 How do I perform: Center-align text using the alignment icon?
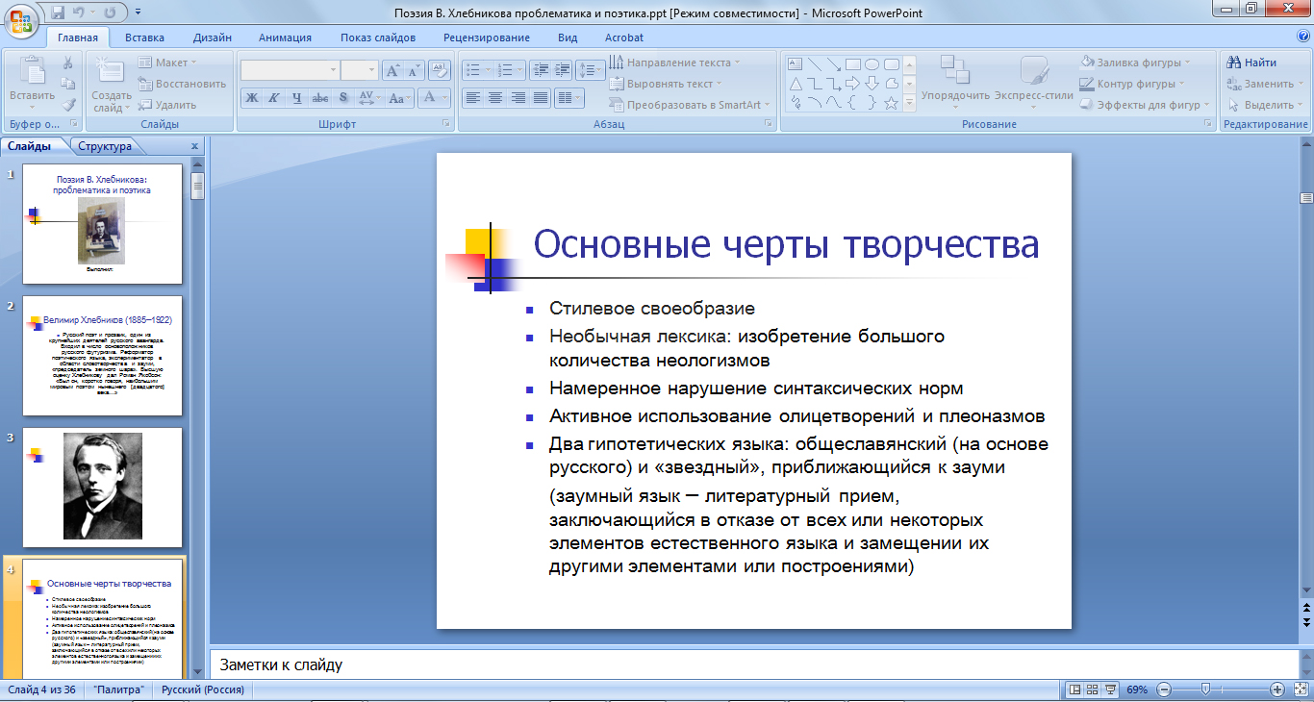coord(494,97)
